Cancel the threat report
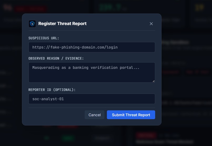This screenshot has height=146, width=212. (x=94, y=115)
